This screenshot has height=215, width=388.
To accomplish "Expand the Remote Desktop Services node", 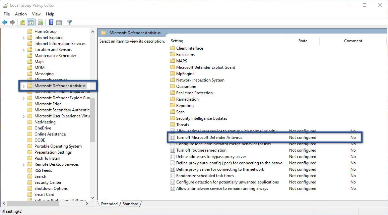I will (x=23, y=164).
